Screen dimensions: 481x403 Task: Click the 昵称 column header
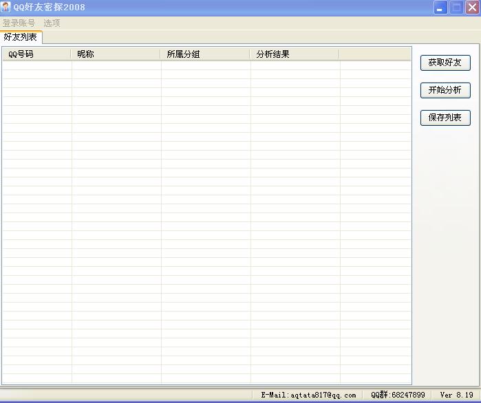point(116,54)
